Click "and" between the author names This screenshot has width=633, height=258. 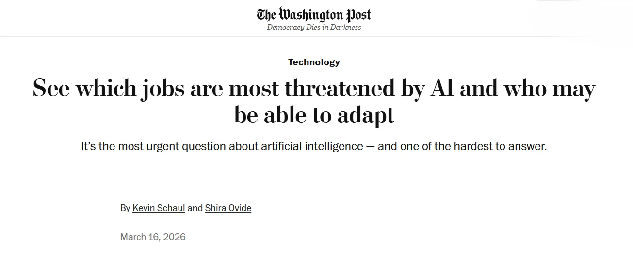coord(195,208)
